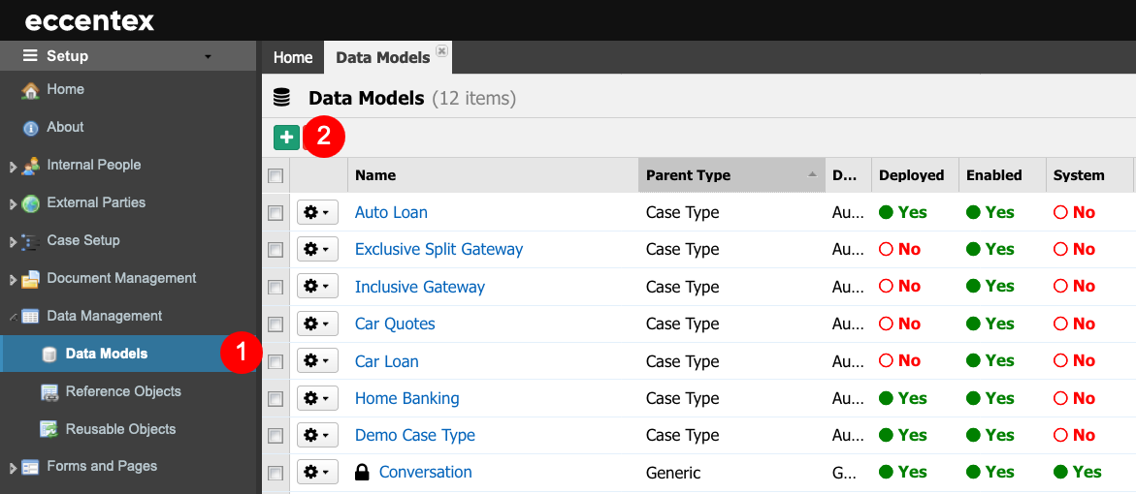This screenshot has width=1136, height=494.
Task: Click the green plus add button
Action: pyautogui.click(x=286, y=138)
